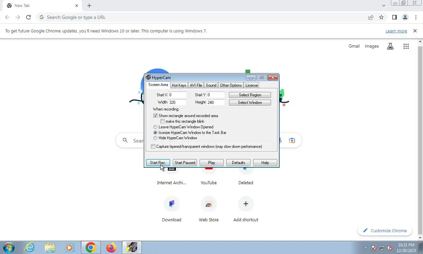Click the Chrome address bar
Screen dimensions: 423x254
click(202, 17)
